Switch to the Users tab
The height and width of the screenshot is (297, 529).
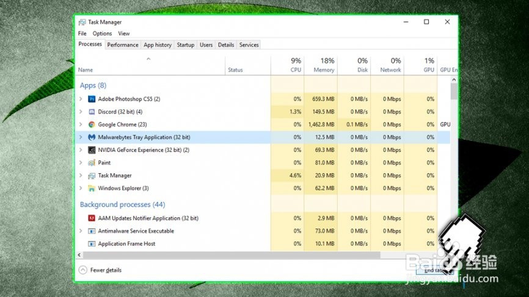[x=206, y=45]
